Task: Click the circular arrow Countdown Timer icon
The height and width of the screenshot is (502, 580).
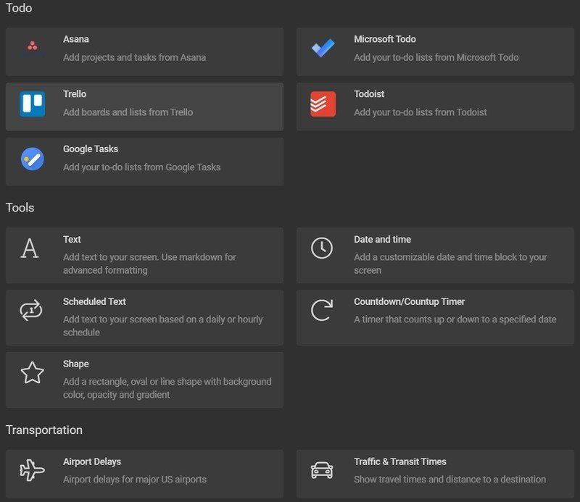Action: pyautogui.click(x=322, y=310)
